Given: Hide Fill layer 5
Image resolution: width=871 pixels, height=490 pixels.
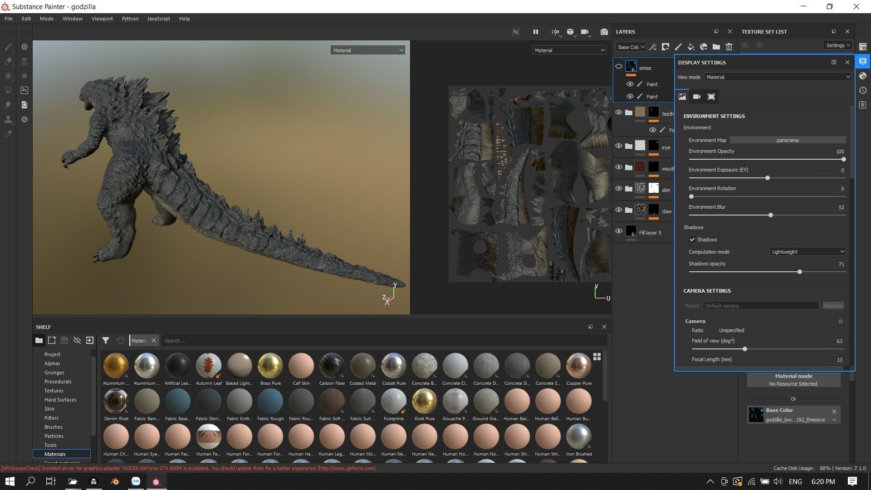Looking at the screenshot, I should tap(619, 231).
